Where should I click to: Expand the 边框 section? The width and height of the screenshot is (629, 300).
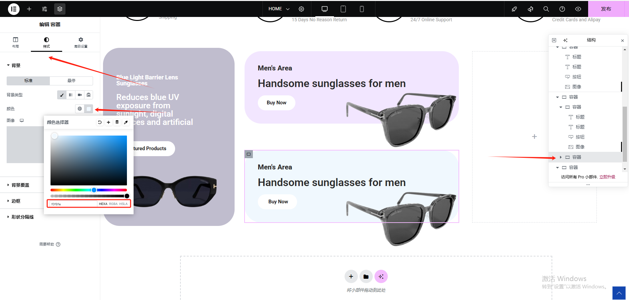[x=16, y=201]
